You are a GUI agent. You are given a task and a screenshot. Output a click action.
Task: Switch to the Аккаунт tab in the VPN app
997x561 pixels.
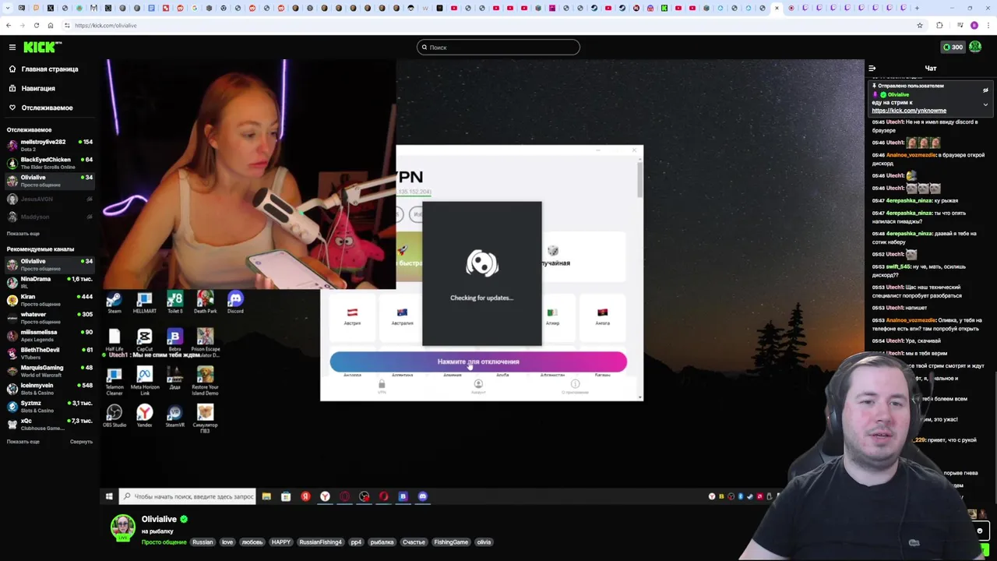[x=478, y=386]
